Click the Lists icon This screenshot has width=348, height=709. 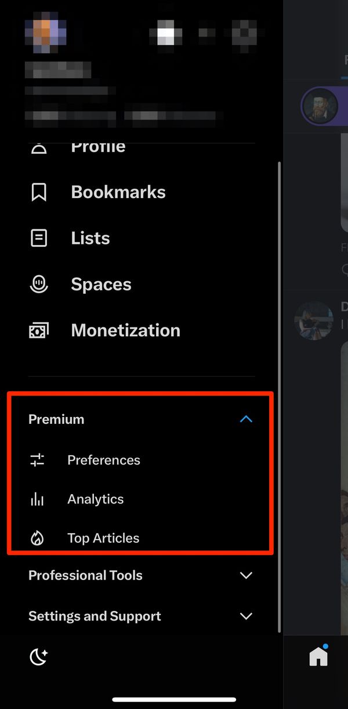38,237
